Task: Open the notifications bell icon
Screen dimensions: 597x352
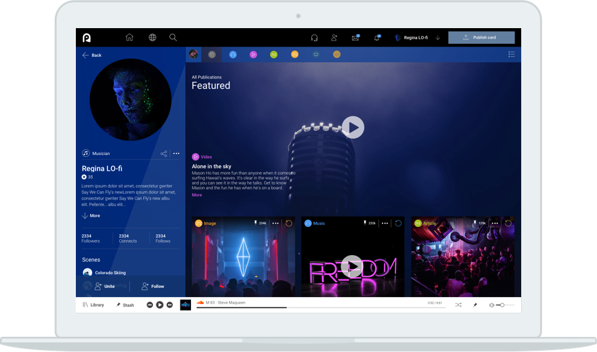Action: pyautogui.click(x=377, y=38)
